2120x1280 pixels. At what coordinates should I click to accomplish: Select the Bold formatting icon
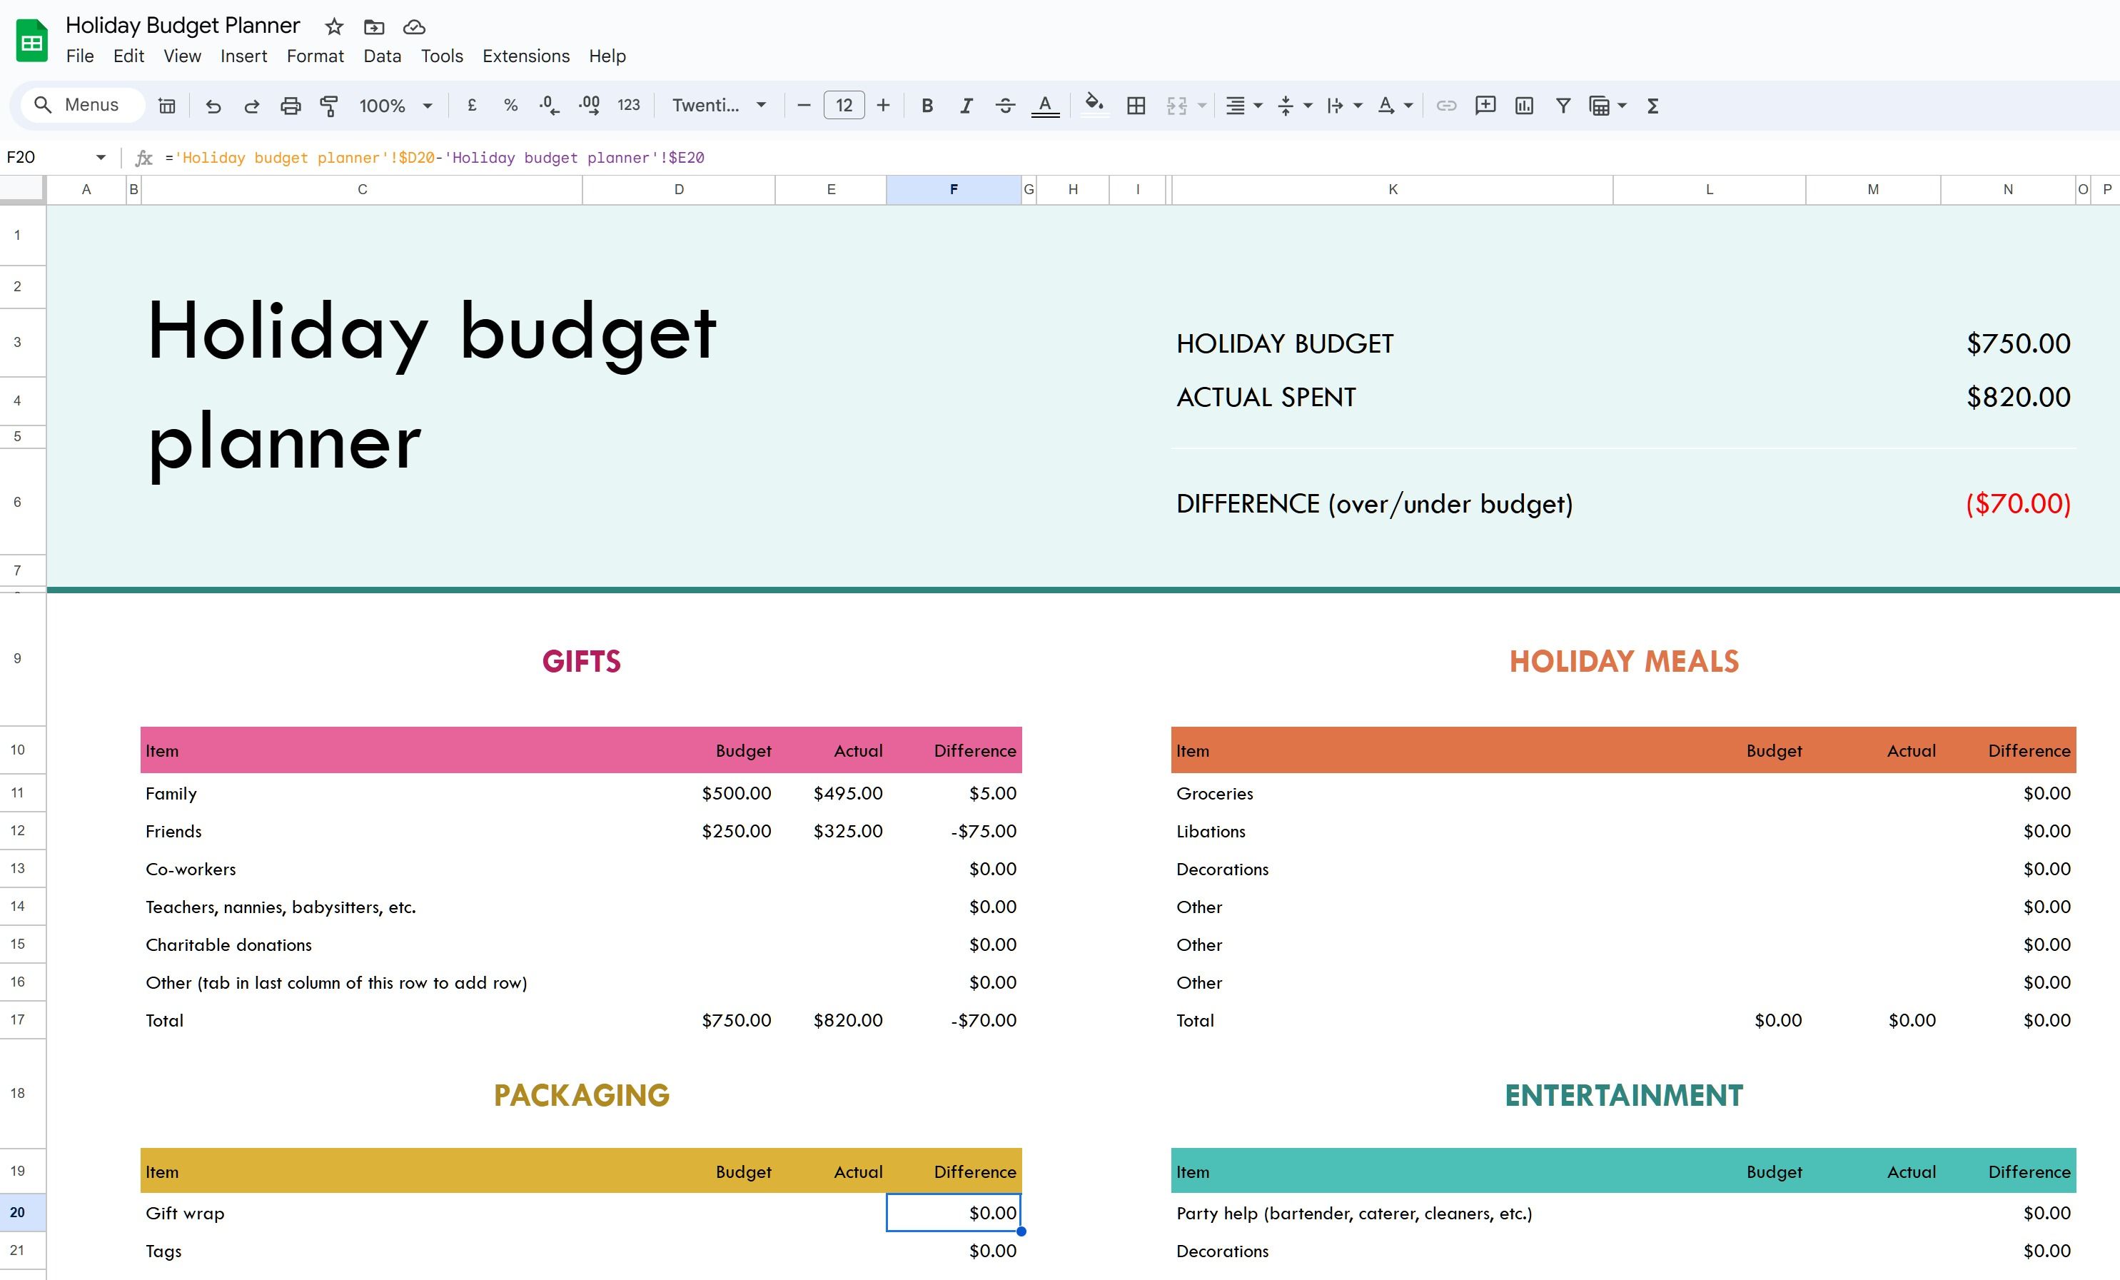(x=925, y=104)
